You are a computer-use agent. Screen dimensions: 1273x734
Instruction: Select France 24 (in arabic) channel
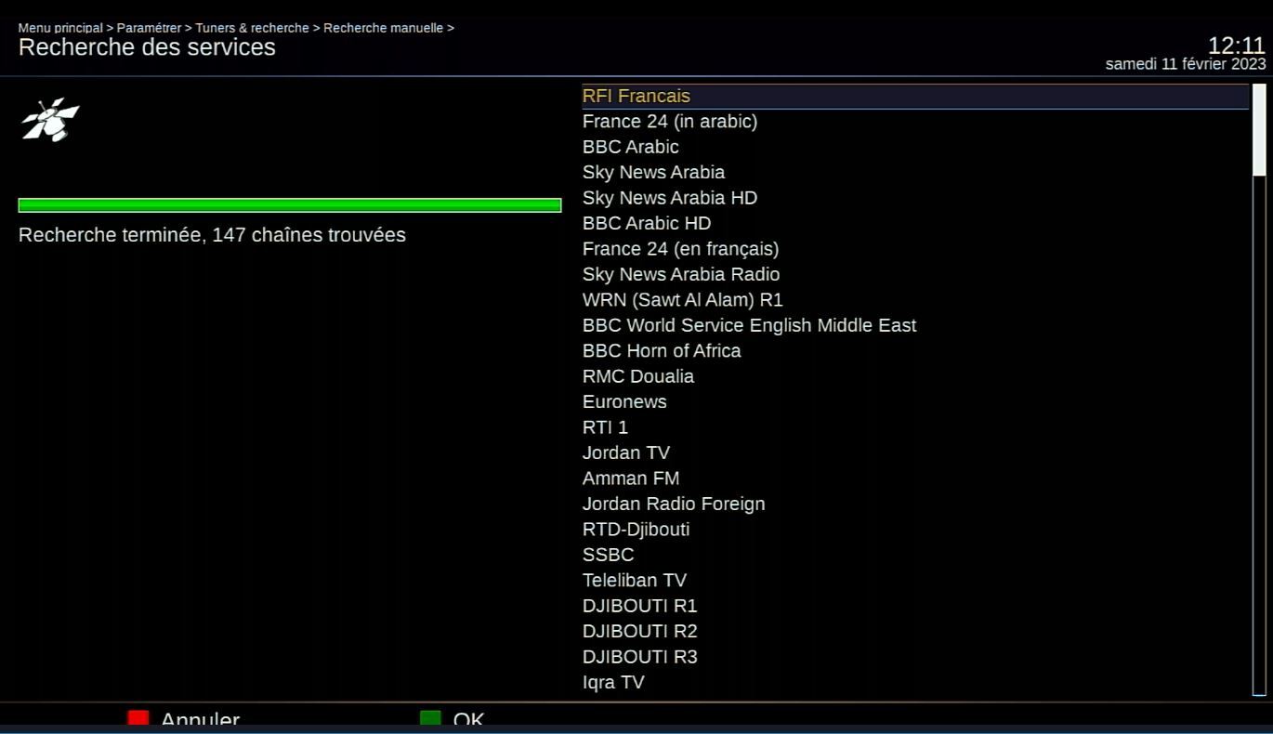pyautogui.click(x=915, y=122)
